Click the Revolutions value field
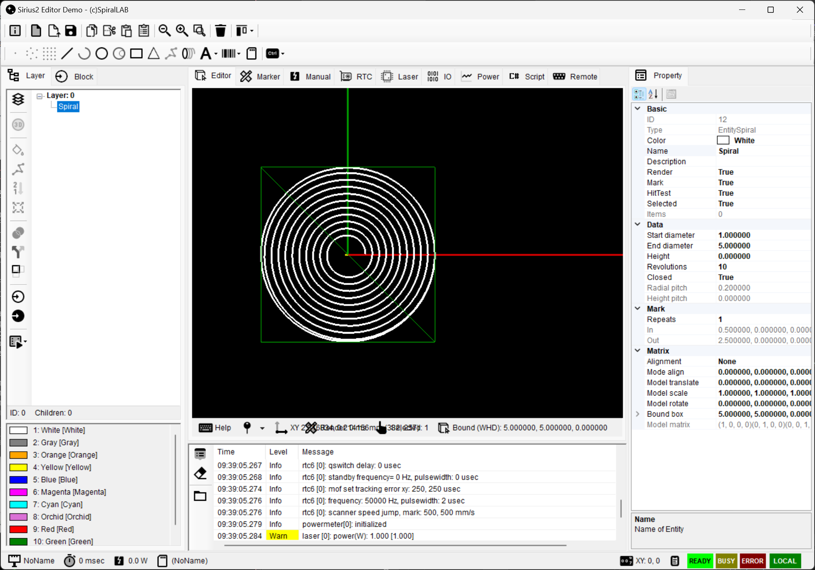This screenshot has height=570, width=815. pyautogui.click(x=763, y=266)
